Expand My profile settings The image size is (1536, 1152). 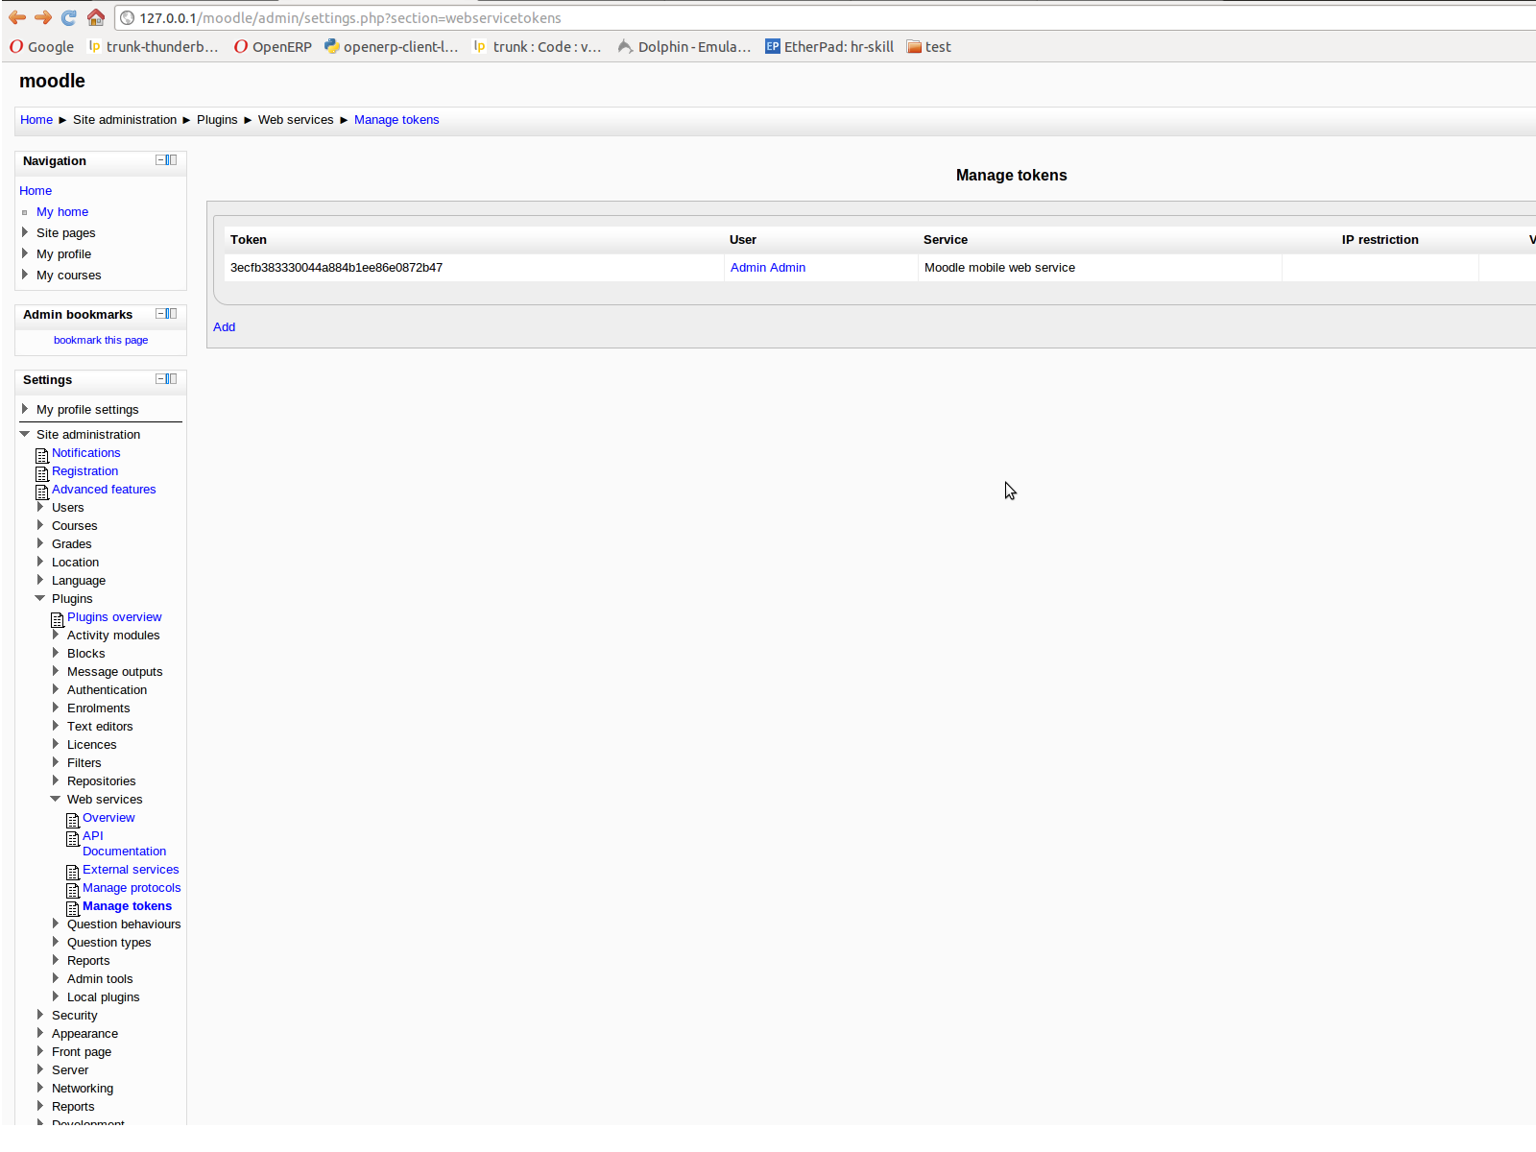click(x=25, y=409)
